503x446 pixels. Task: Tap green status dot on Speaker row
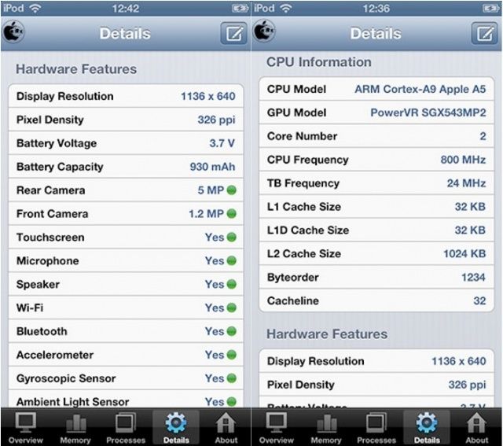(x=232, y=284)
